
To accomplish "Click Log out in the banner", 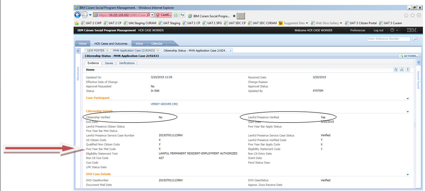I will pyautogui.click(x=378, y=30).
